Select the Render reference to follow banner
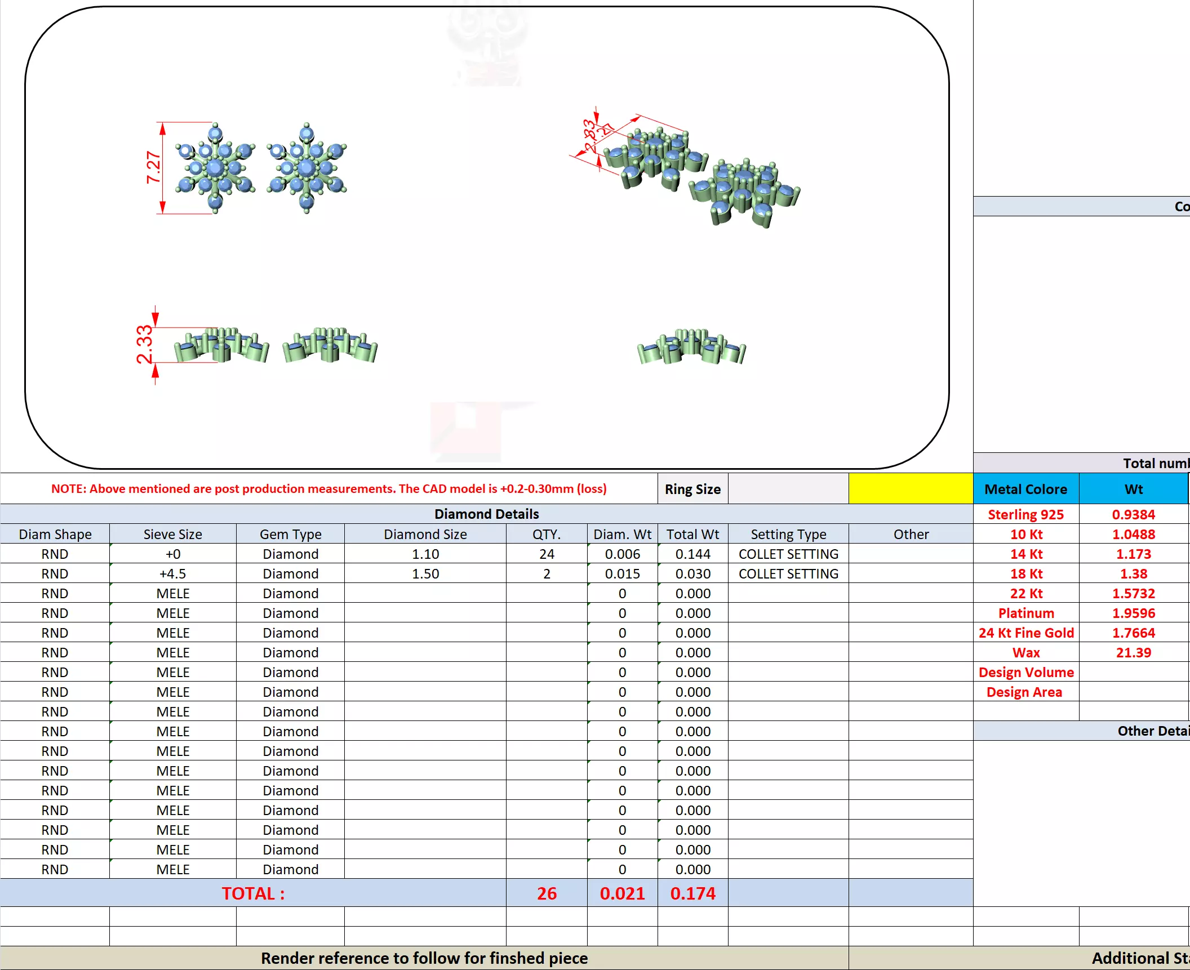Viewport: 1190px width, 970px height. click(x=424, y=958)
